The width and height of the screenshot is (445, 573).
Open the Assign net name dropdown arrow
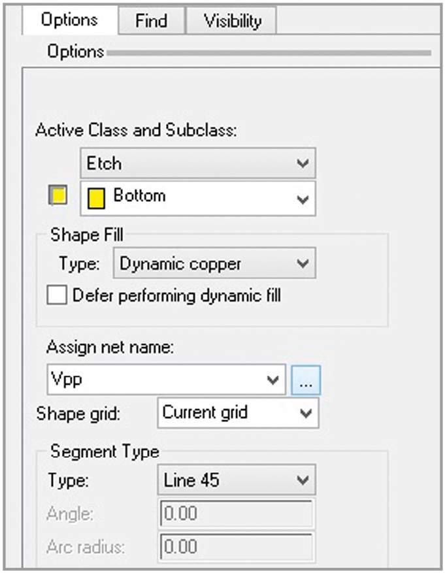coord(273,380)
